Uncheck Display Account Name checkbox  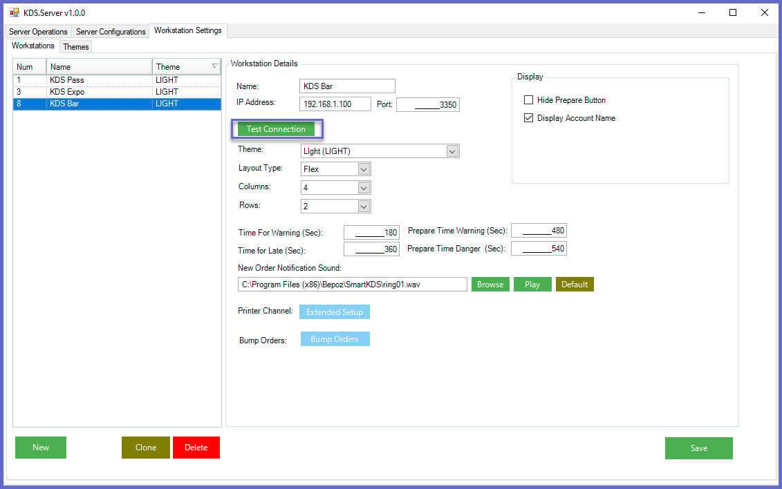click(x=529, y=118)
